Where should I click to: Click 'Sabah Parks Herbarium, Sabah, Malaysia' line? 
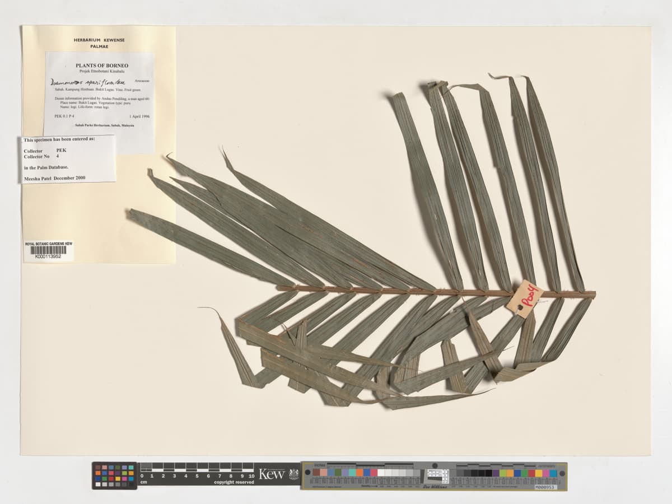click(x=104, y=125)
